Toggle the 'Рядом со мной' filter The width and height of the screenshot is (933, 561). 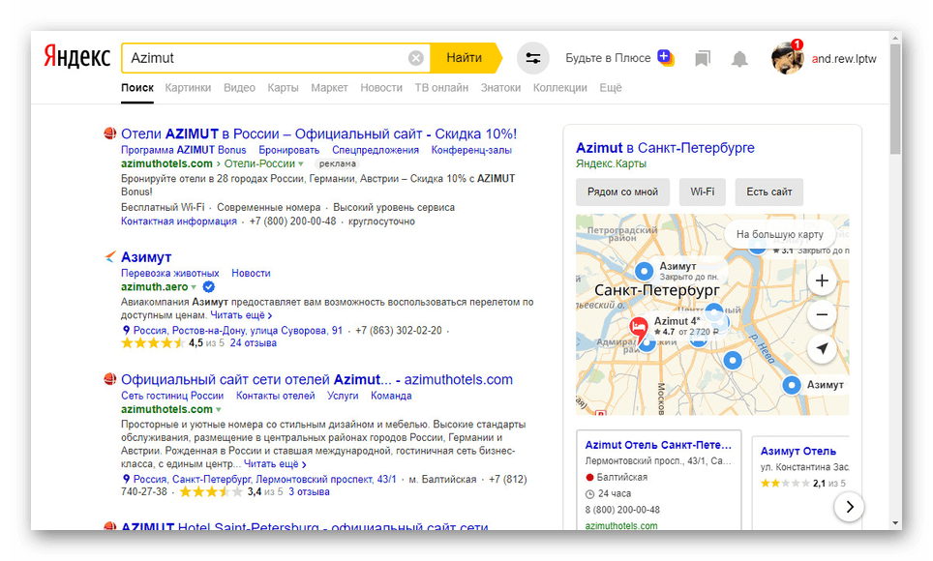pyautogui.click(x=622, y=192)
